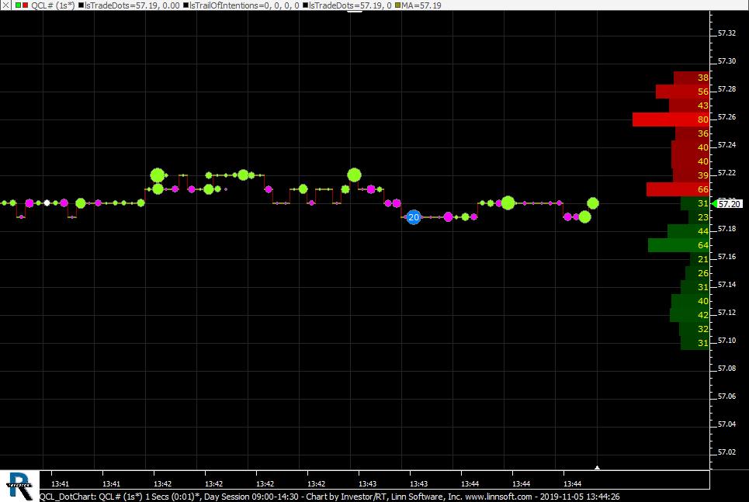Close the chart pane with the X box
The image size is (749, 502).
5,5
